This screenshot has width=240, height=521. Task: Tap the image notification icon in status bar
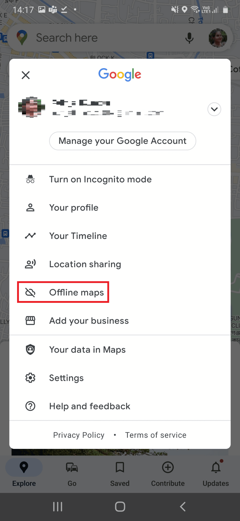pos(42,10)
